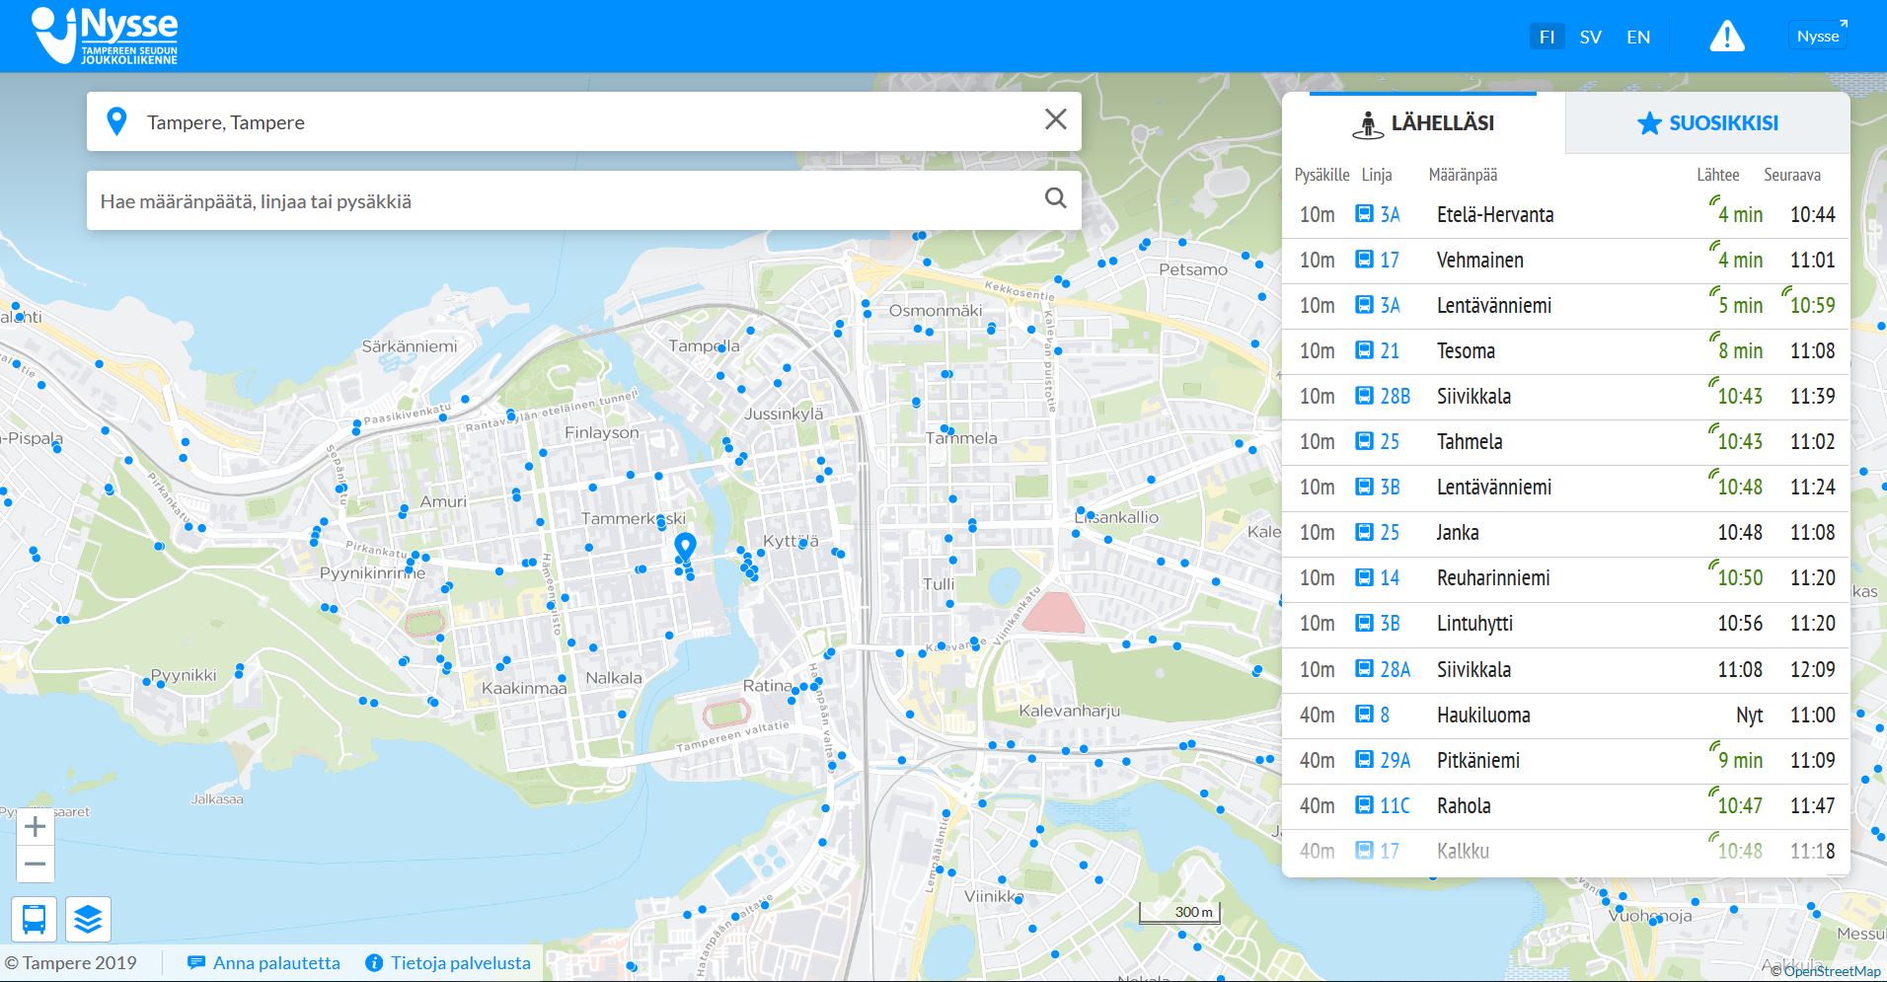Open line 8 Haukiluoma departure row

tap(1564, 716)
